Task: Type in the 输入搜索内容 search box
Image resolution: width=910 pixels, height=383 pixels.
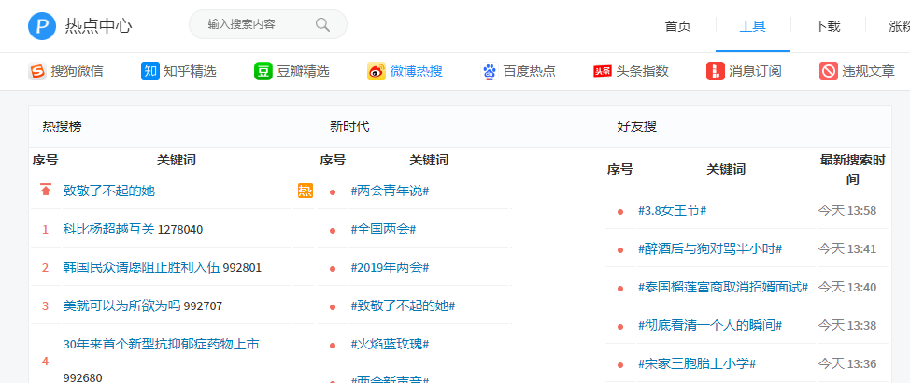Action: coord(257,24)
